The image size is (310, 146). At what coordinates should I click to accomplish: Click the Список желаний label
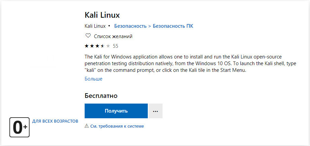113,36
